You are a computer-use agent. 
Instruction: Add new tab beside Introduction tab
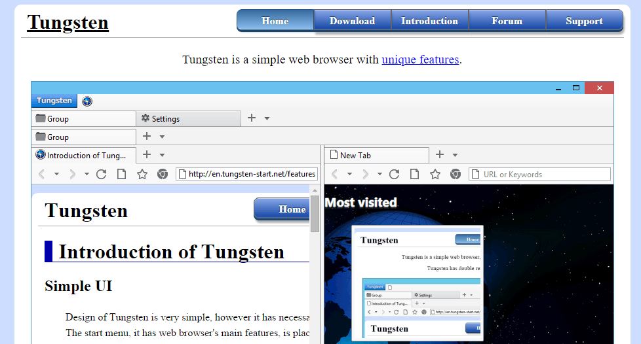tap(147, 154)
